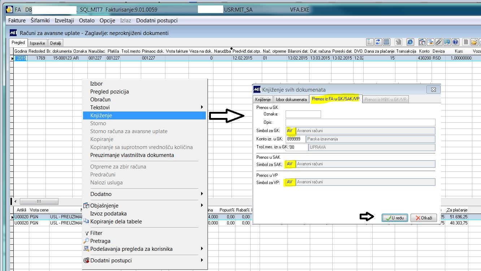Click the refresh icon with blue arrows
This screenshot has width=481, height=271.
click(378, 42)
